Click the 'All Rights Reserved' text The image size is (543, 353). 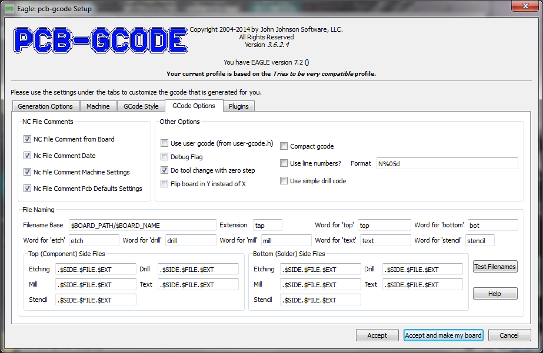tap(266, 37)
